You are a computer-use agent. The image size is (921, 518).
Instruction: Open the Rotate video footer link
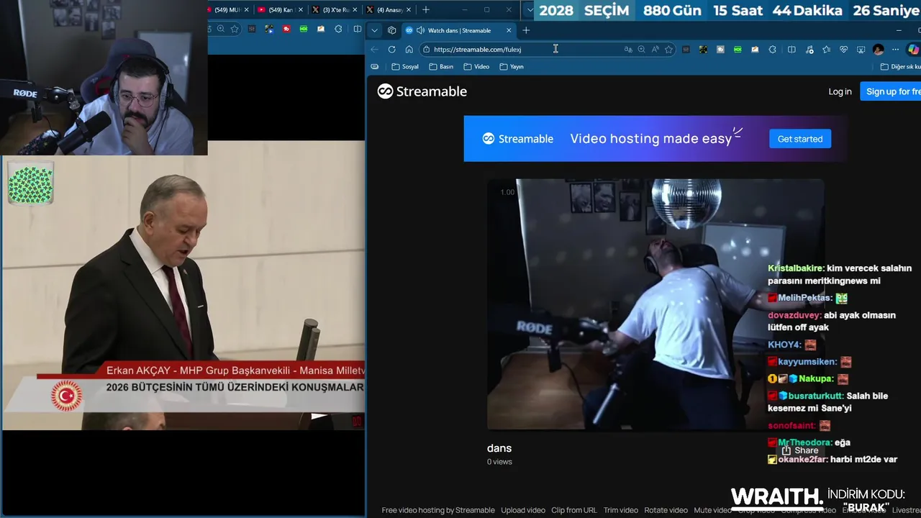pos(666,510)
